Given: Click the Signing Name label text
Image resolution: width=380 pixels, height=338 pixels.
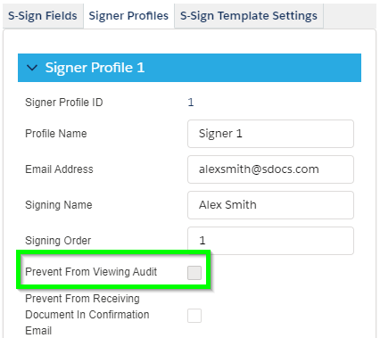Looking at the screenshot, I should pos(59,205).
